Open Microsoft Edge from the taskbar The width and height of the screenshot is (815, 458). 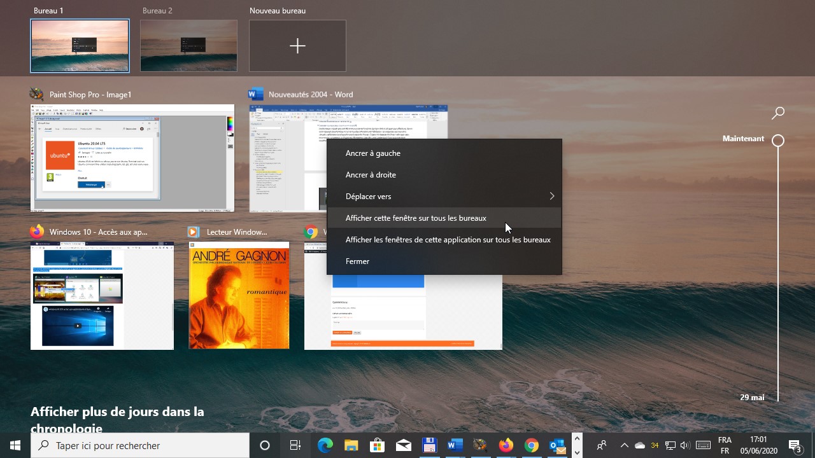(325, 445)
